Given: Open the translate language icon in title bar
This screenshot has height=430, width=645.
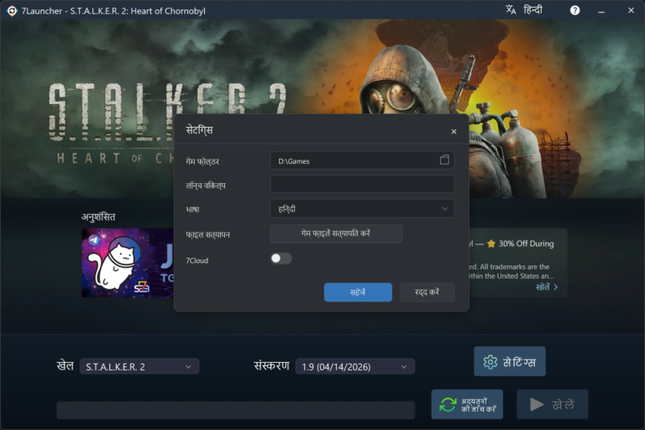Looking at the screenshot, I should tap(511, 10).
